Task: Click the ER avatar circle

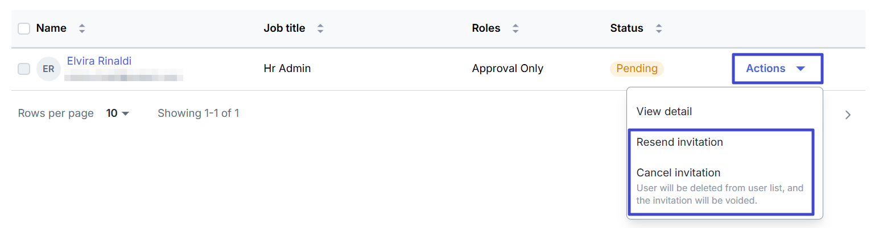Action: pos(48,69)
